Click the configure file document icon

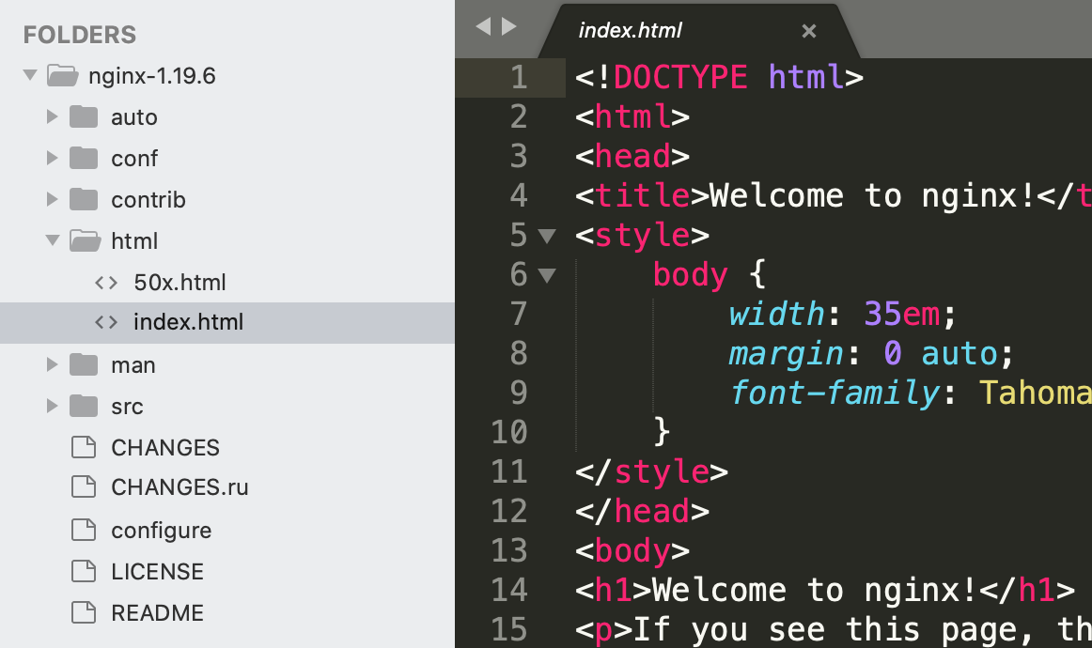click(x=84, y=530)
